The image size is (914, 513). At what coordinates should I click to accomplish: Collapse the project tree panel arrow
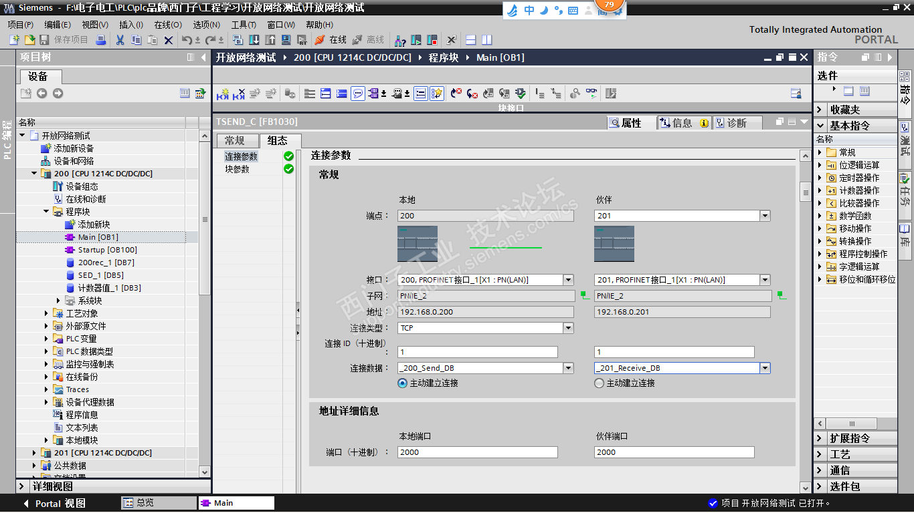(203, 57)
